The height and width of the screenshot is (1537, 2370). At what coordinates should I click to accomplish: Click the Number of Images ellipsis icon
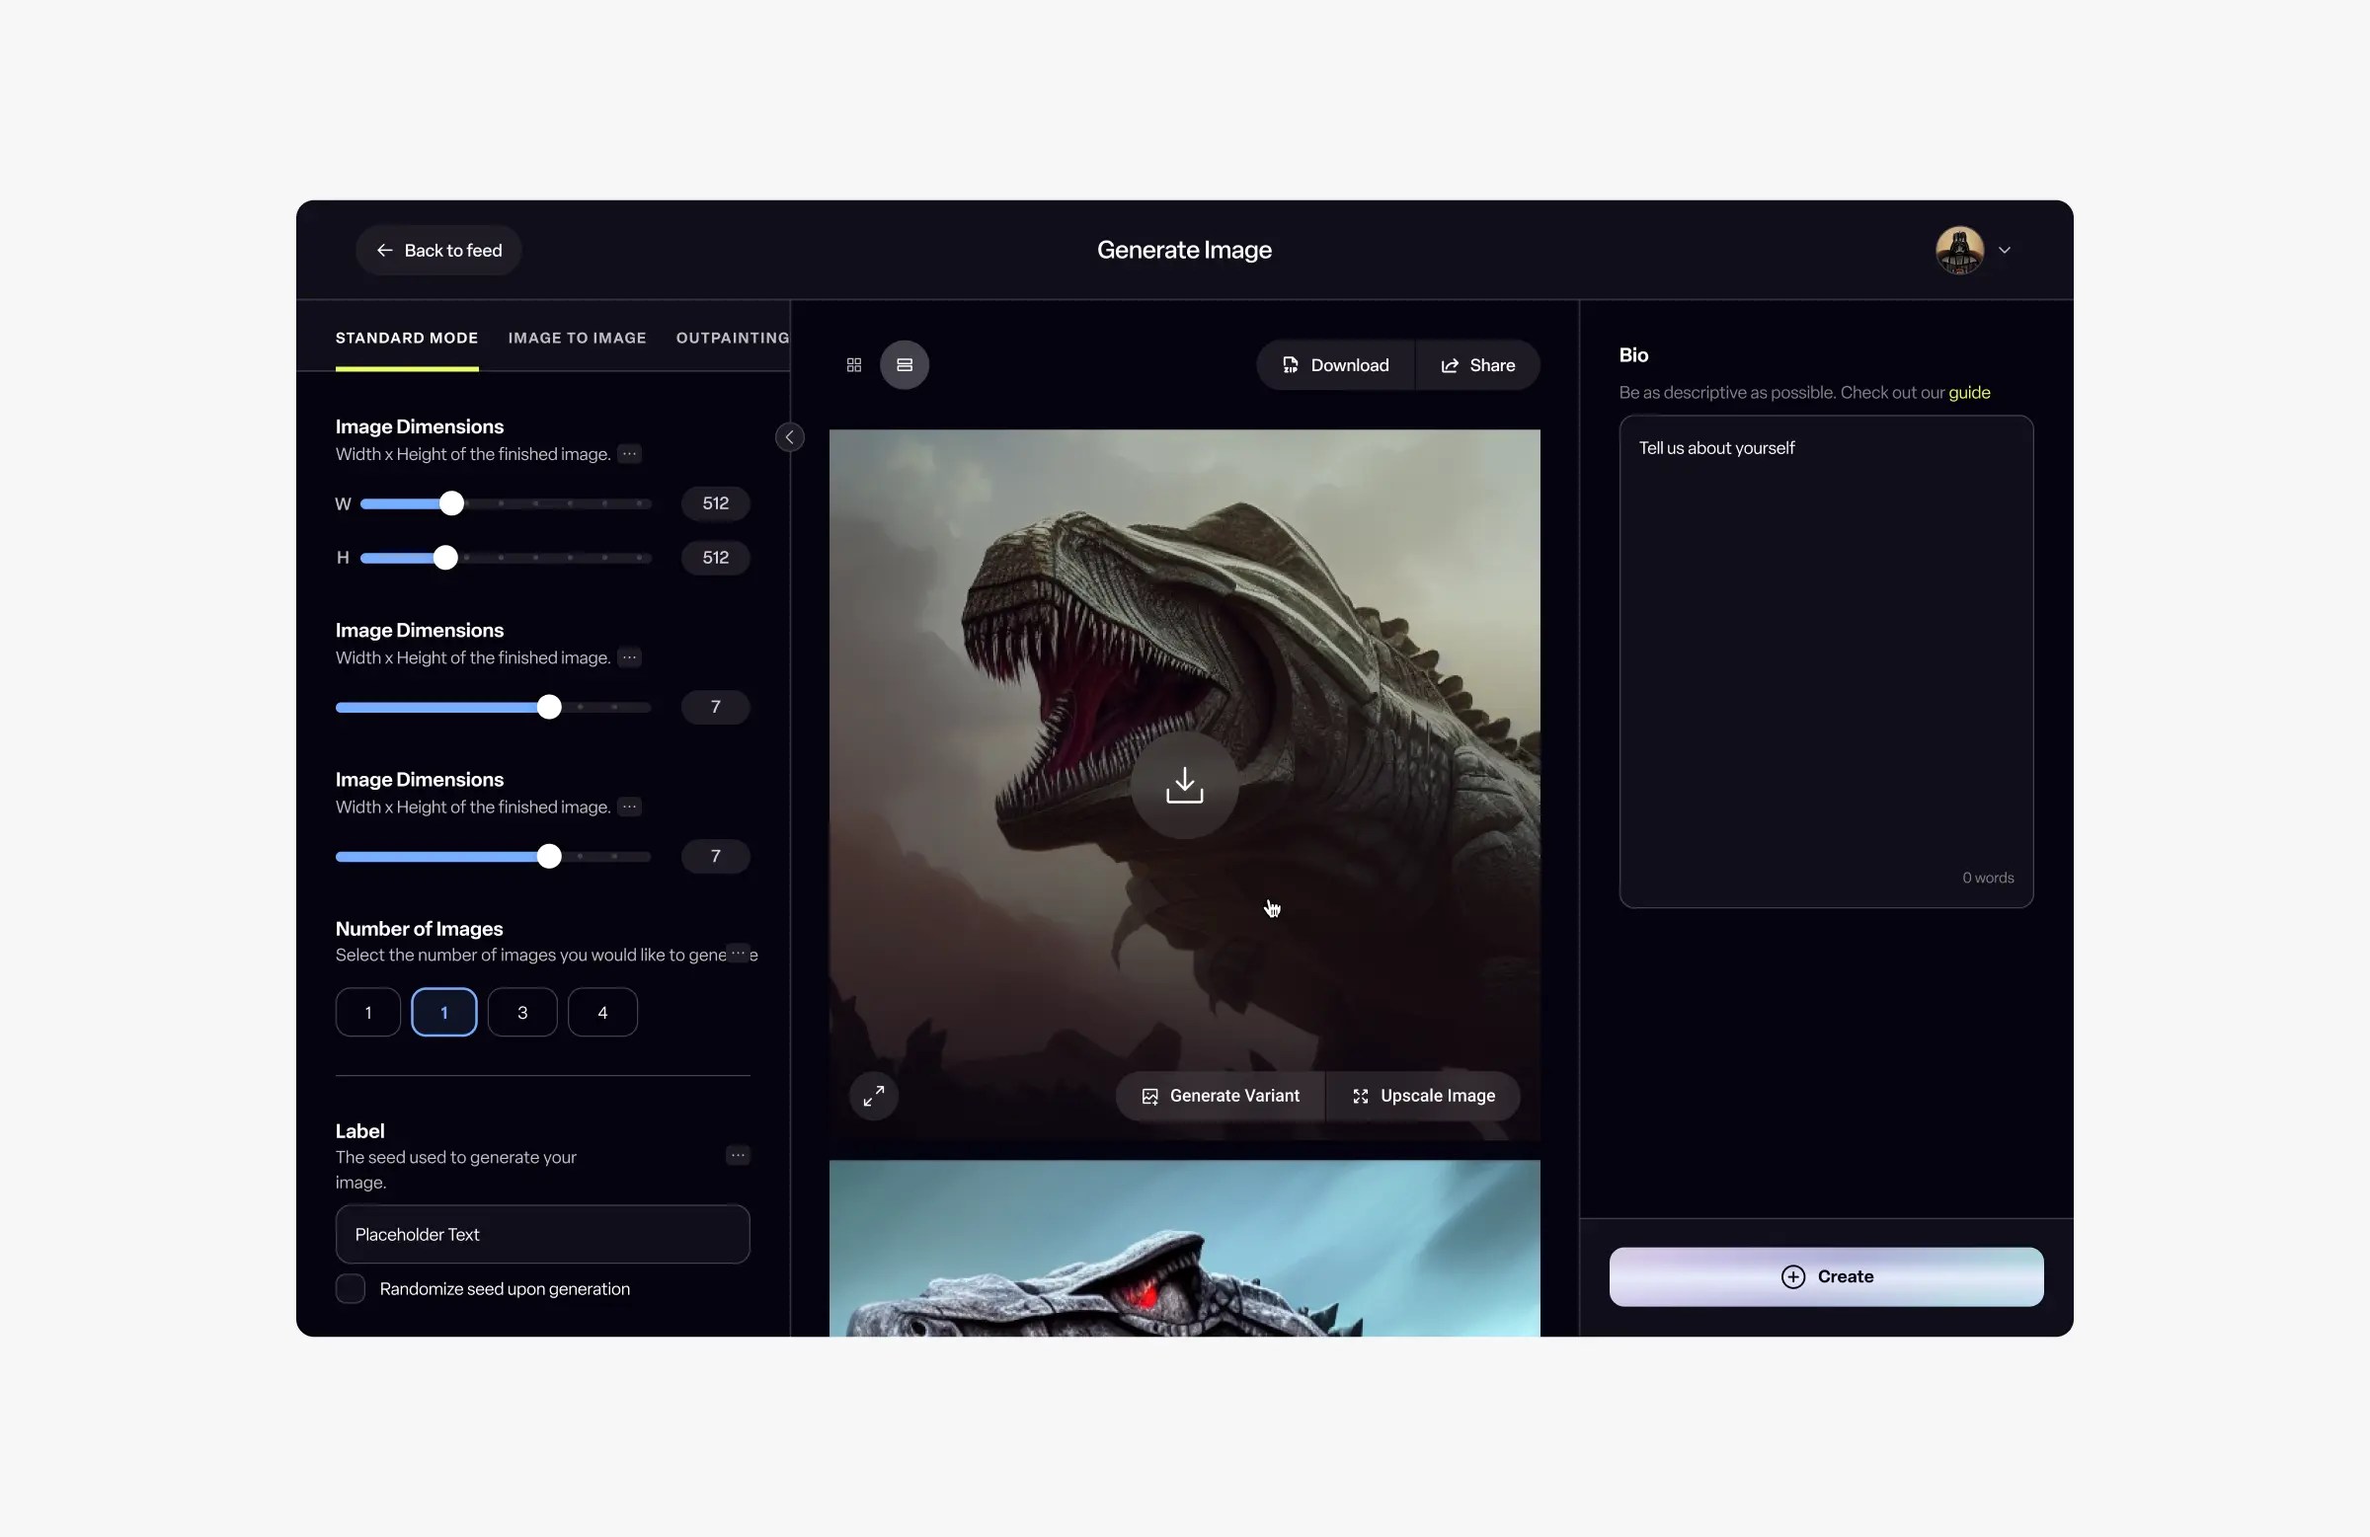click(738, 954)
